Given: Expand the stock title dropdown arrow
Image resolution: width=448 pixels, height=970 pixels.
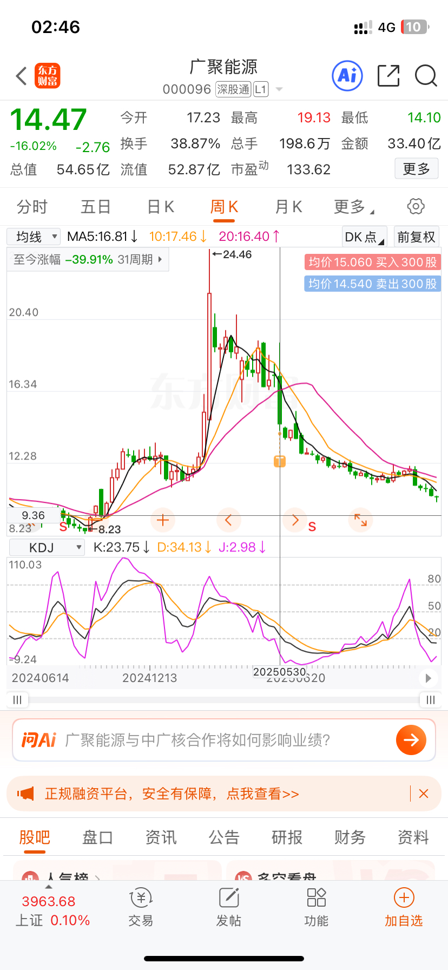Looking at the screenshot, I should click(279, 89).
